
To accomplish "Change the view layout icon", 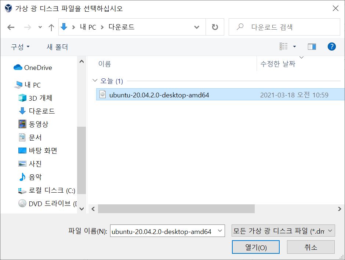I will [284, 47].
